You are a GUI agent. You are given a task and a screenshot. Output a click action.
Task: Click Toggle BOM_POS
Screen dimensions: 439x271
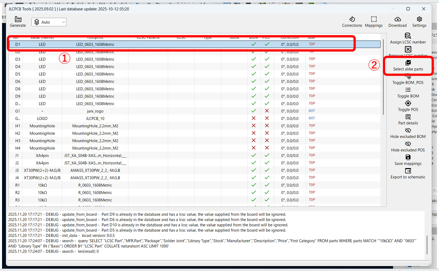(408, 80)
